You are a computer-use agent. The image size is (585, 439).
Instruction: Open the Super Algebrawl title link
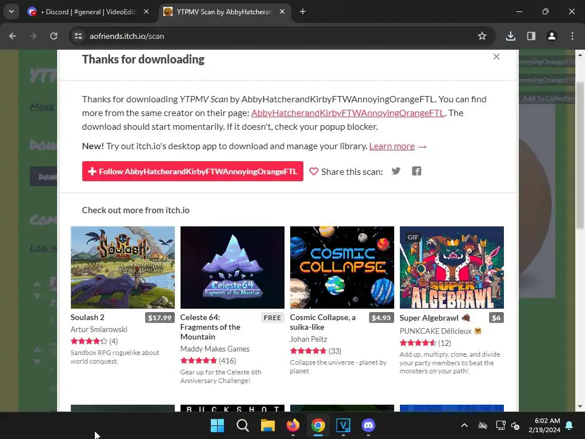429,318
